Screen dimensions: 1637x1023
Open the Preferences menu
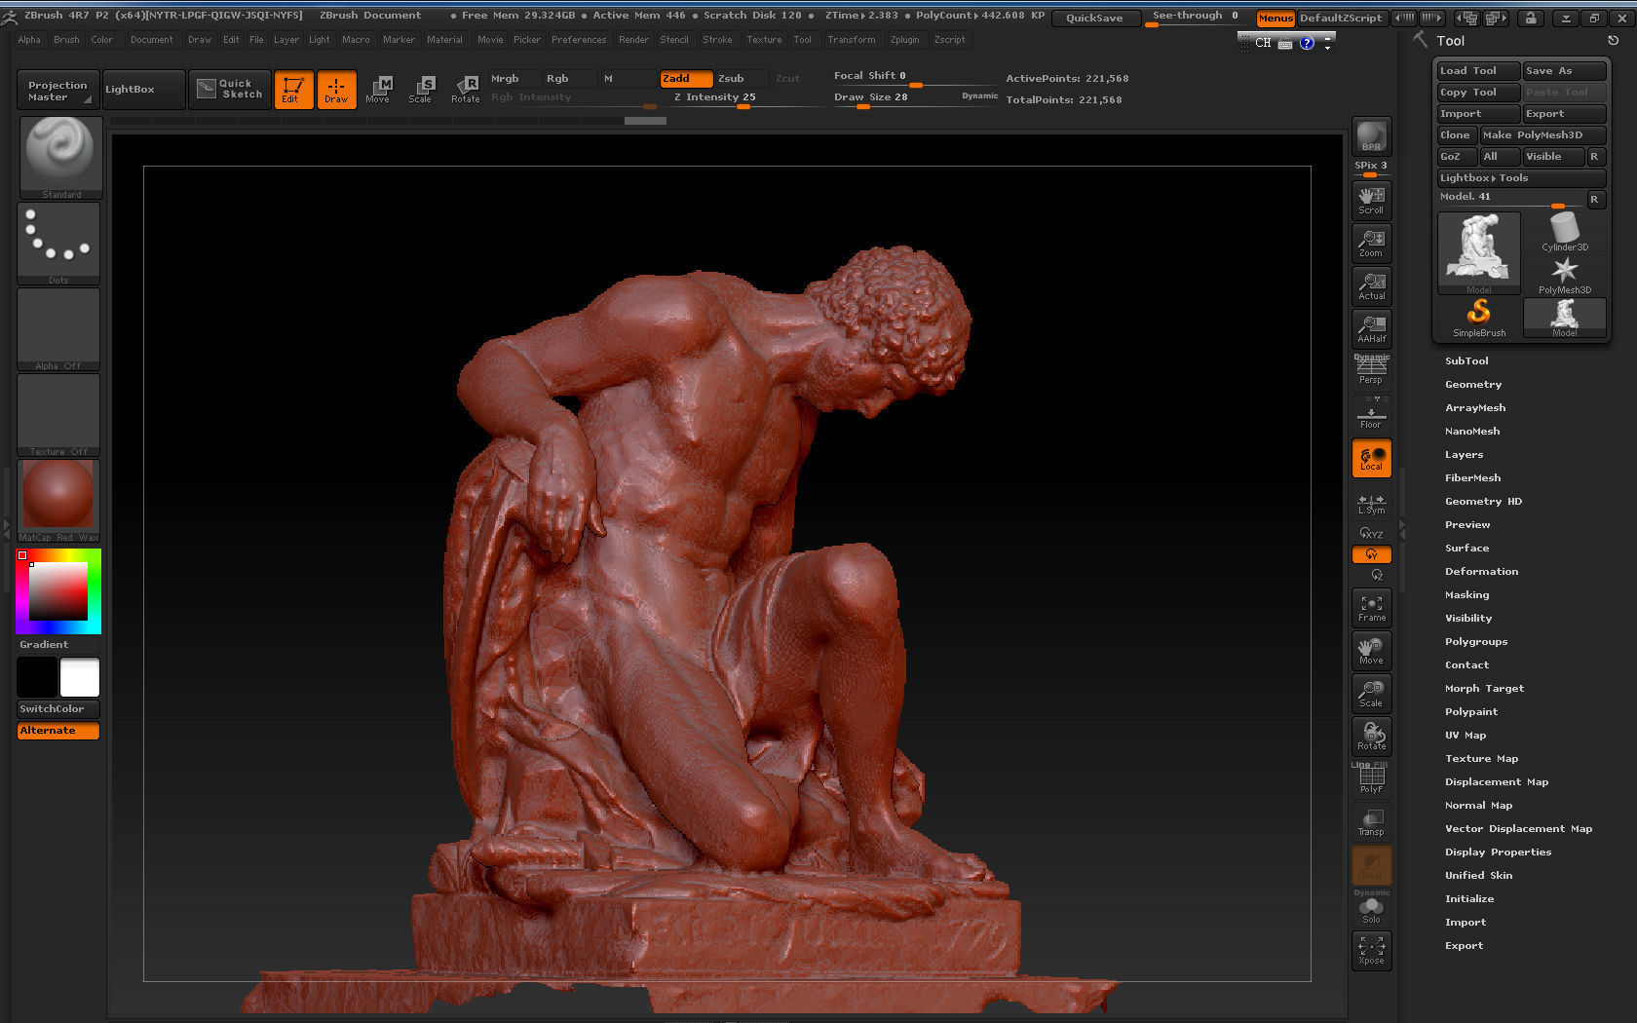(x=579, y=40)
